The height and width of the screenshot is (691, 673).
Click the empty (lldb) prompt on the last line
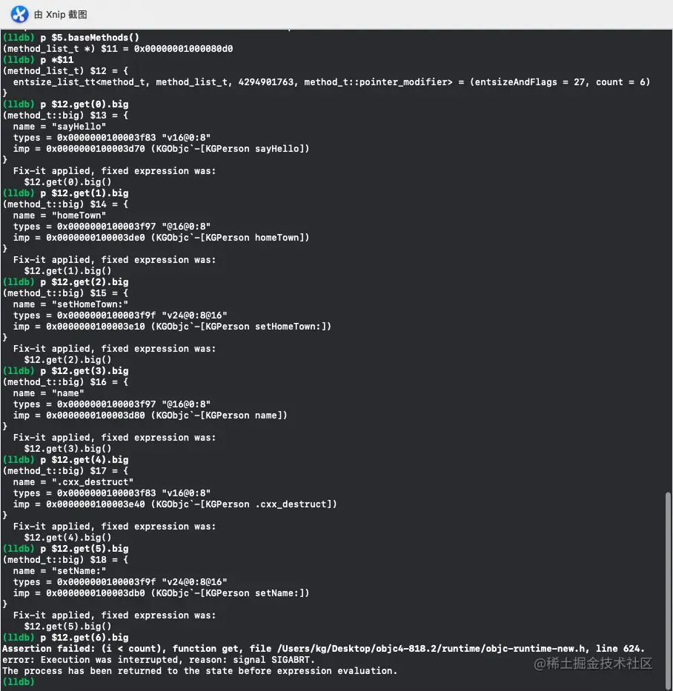point(19,682)
